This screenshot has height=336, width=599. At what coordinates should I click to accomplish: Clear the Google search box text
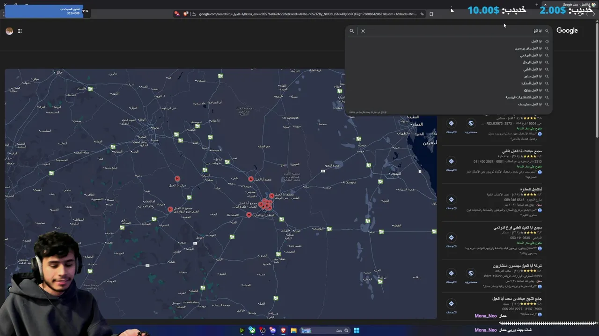(363, 31)
